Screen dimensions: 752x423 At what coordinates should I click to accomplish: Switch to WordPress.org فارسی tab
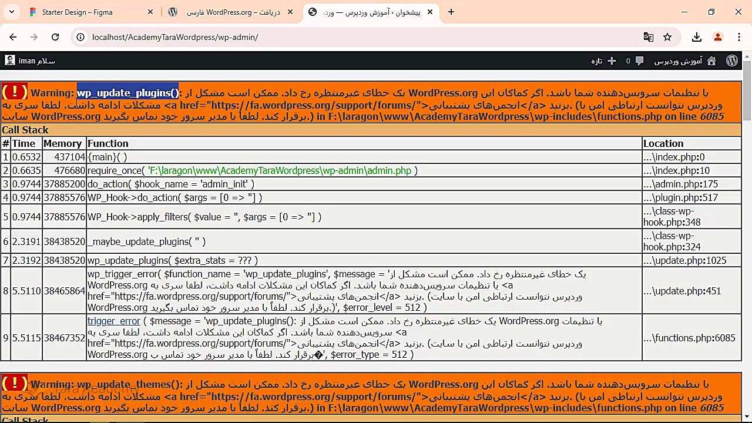coord(231,12)
